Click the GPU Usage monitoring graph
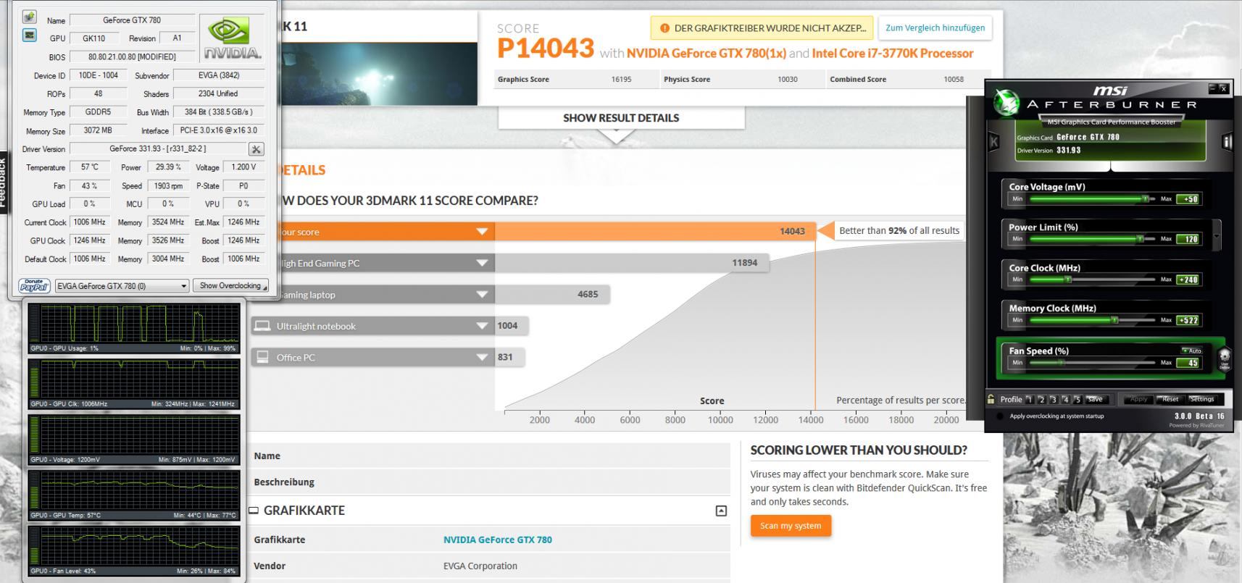Viewport: 1242px width, 583px height. (x=134, y=328)
